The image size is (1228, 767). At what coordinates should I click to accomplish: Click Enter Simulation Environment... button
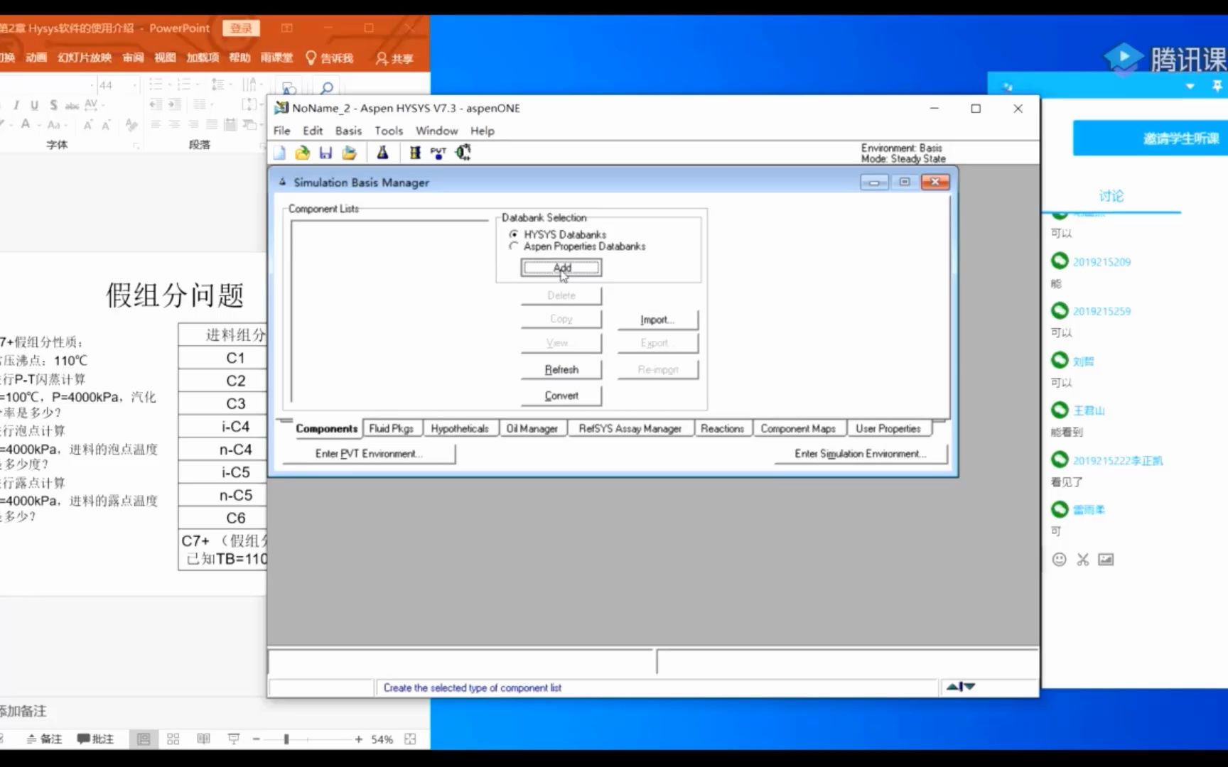pyautogui.click(x=861, y=453)
